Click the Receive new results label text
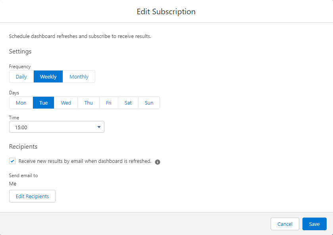This screenshot has width=333, height=235. click(x=85, y=161)
